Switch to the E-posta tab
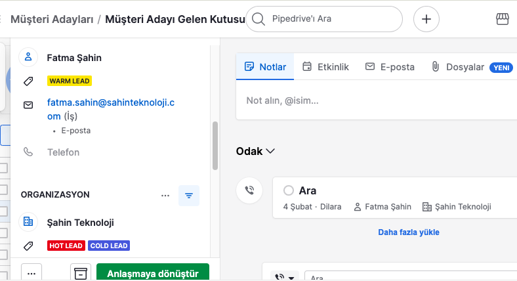This screenshot has width=517, height=281. click(390, 67)
